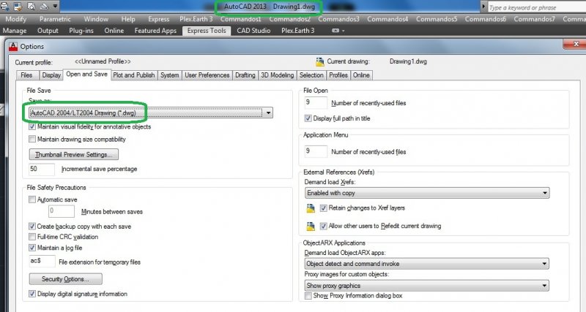The image size is (586, 312).
Task: Click the search expand arrow left of keyword box
Action: pyautogui.click(x=483, y=7)
